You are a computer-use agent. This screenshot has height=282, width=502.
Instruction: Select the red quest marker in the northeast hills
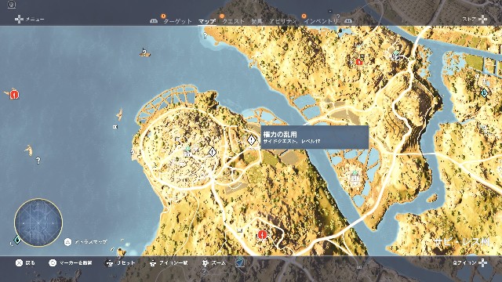coord(359,62)
